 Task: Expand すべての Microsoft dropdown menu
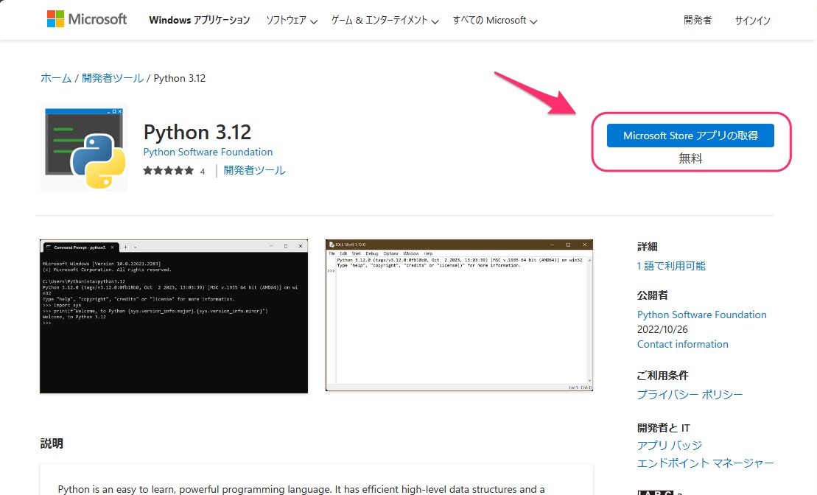(x=494, y=21)
